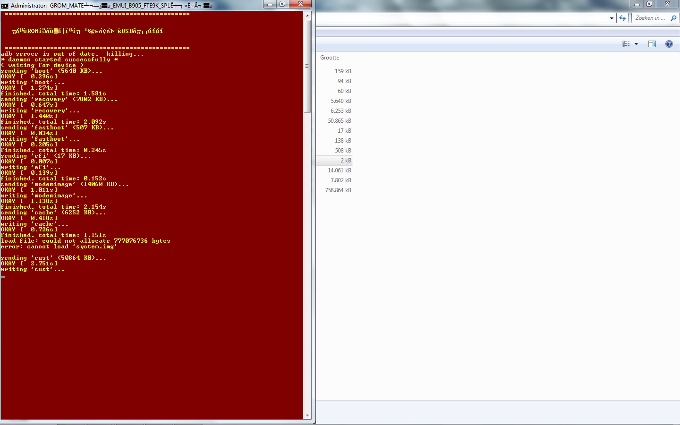Select the file row sized 758.864 kB
The width and height of the screenshot is (680, 425).
[335, 190]
